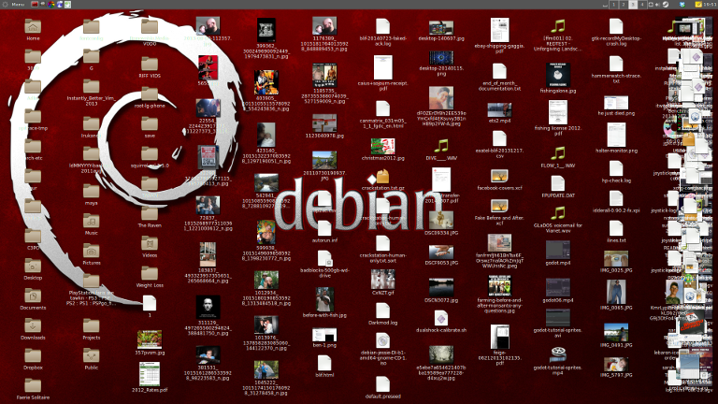Open the Home folder icon
The width and height of the screenshot is (718, 404).
33,26
